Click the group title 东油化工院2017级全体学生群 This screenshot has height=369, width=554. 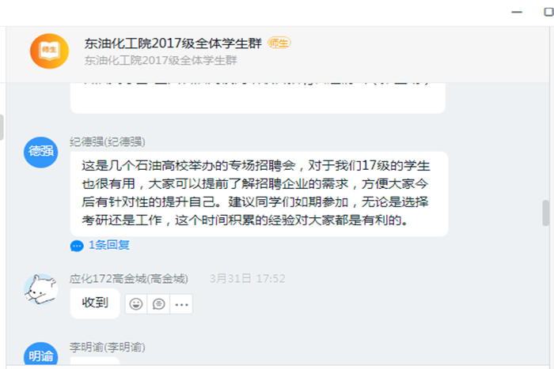(x=173, y=43)
